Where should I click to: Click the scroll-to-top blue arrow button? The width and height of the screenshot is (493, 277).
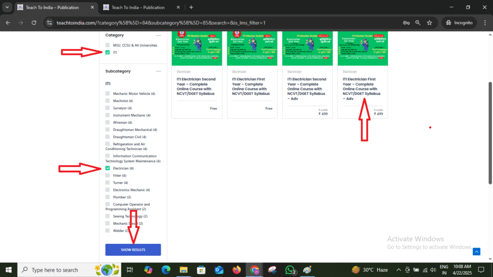tap(476, 252)
